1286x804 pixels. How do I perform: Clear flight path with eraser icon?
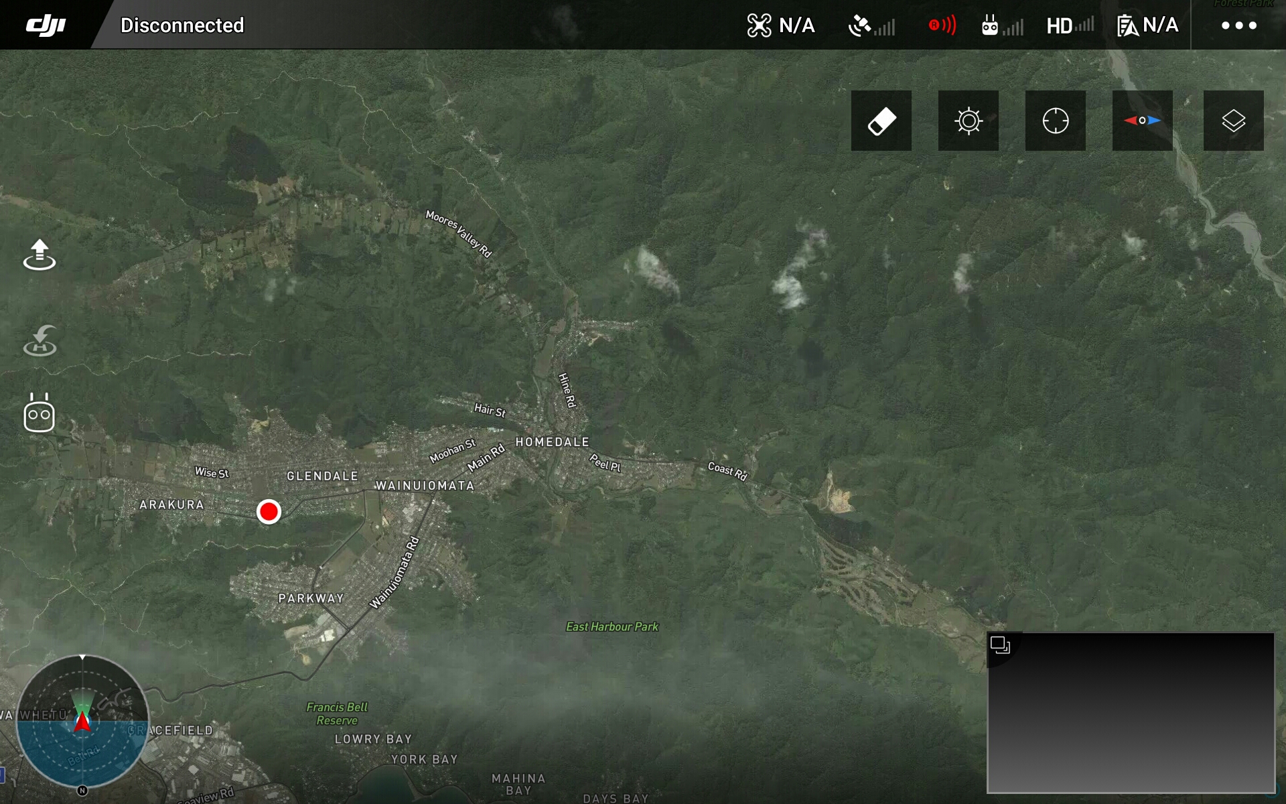[x=881, y=121]
